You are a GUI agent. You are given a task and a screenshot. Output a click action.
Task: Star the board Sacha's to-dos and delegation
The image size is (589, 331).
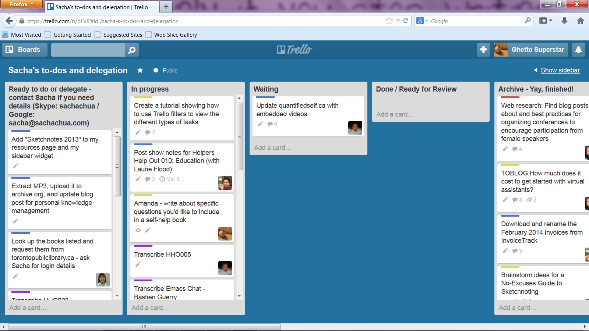click(140, 70)
